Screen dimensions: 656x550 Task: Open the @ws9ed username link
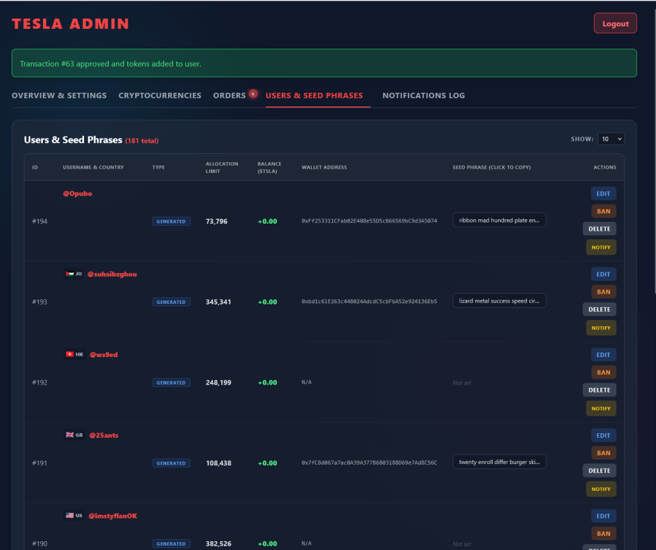104,354
